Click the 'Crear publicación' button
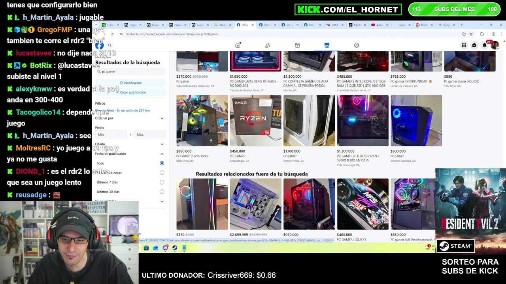The width and height of the screenshot is (506, 284). tap(130, 92)
